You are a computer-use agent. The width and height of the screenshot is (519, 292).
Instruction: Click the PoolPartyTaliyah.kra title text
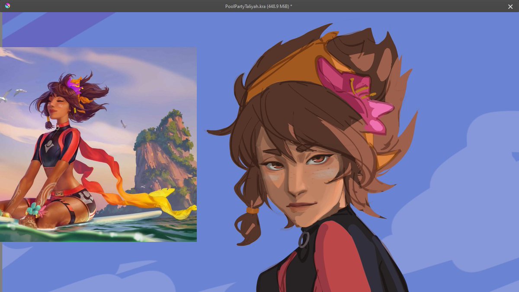tap(259, 6)
